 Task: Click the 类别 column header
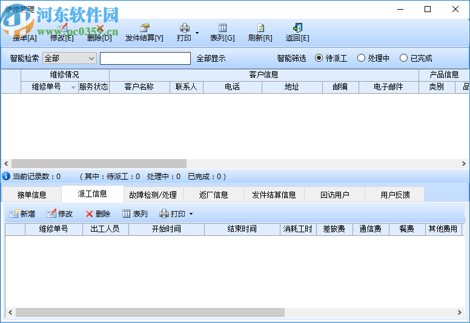437,87
